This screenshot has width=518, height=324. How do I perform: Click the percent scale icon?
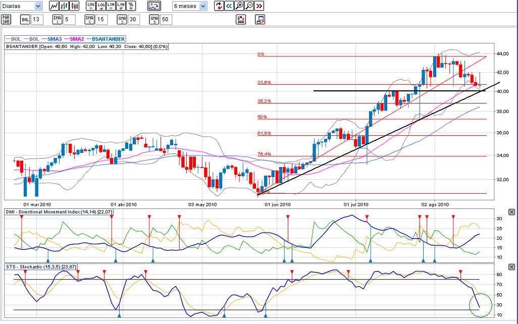pyautogui.click(x=131, y=6)
